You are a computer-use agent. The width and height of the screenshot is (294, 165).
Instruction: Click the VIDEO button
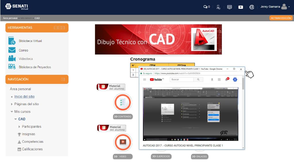point(123,156)
